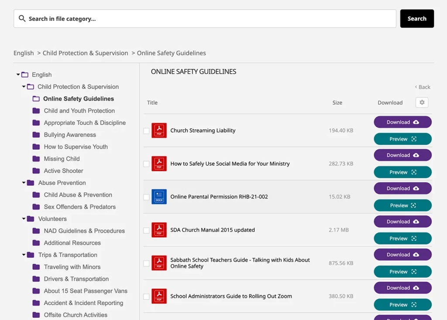Select the SDA Church Manual 2015 checkbox

coord(147,230)
